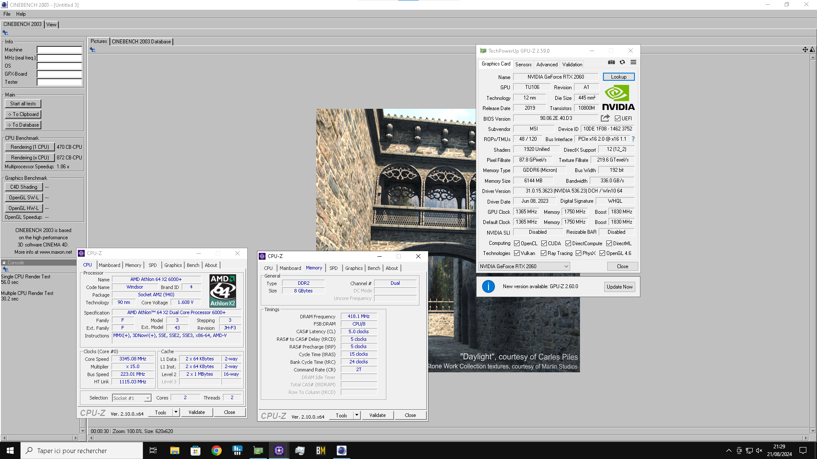This screenshot has width=817, height=459.
Task: Toggle the OpenGL 4.6 checkbox
Action: click(x=602, y=253)
